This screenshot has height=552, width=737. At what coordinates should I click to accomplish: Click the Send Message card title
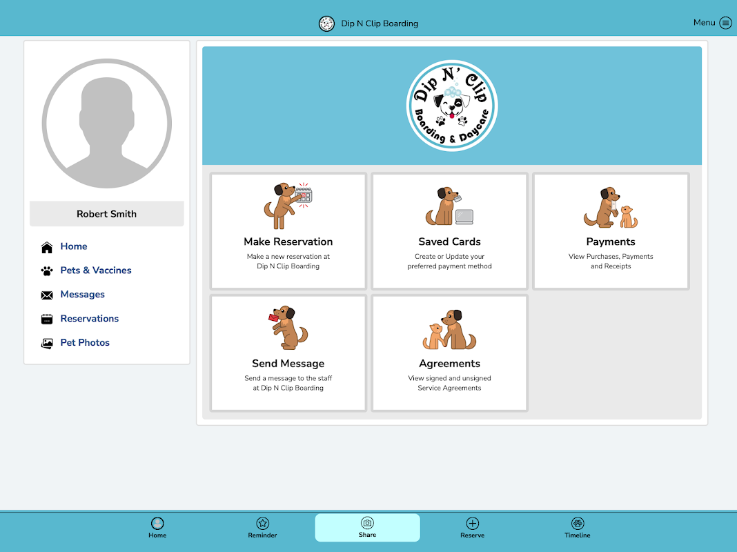pyautogui.click(x=288, y=364)
